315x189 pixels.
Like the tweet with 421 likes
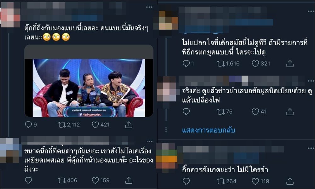point(95,125)
